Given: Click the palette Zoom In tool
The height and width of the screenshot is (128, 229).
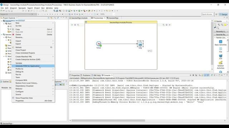Looking at the screenshot, I should pos(219,25).
